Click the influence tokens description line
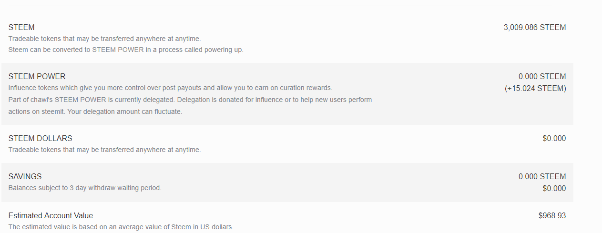Viewport: 602px width, 233px height. click(170, 88)
